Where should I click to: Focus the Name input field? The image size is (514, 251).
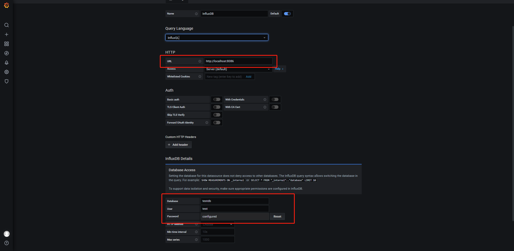[x=234, y=14]
